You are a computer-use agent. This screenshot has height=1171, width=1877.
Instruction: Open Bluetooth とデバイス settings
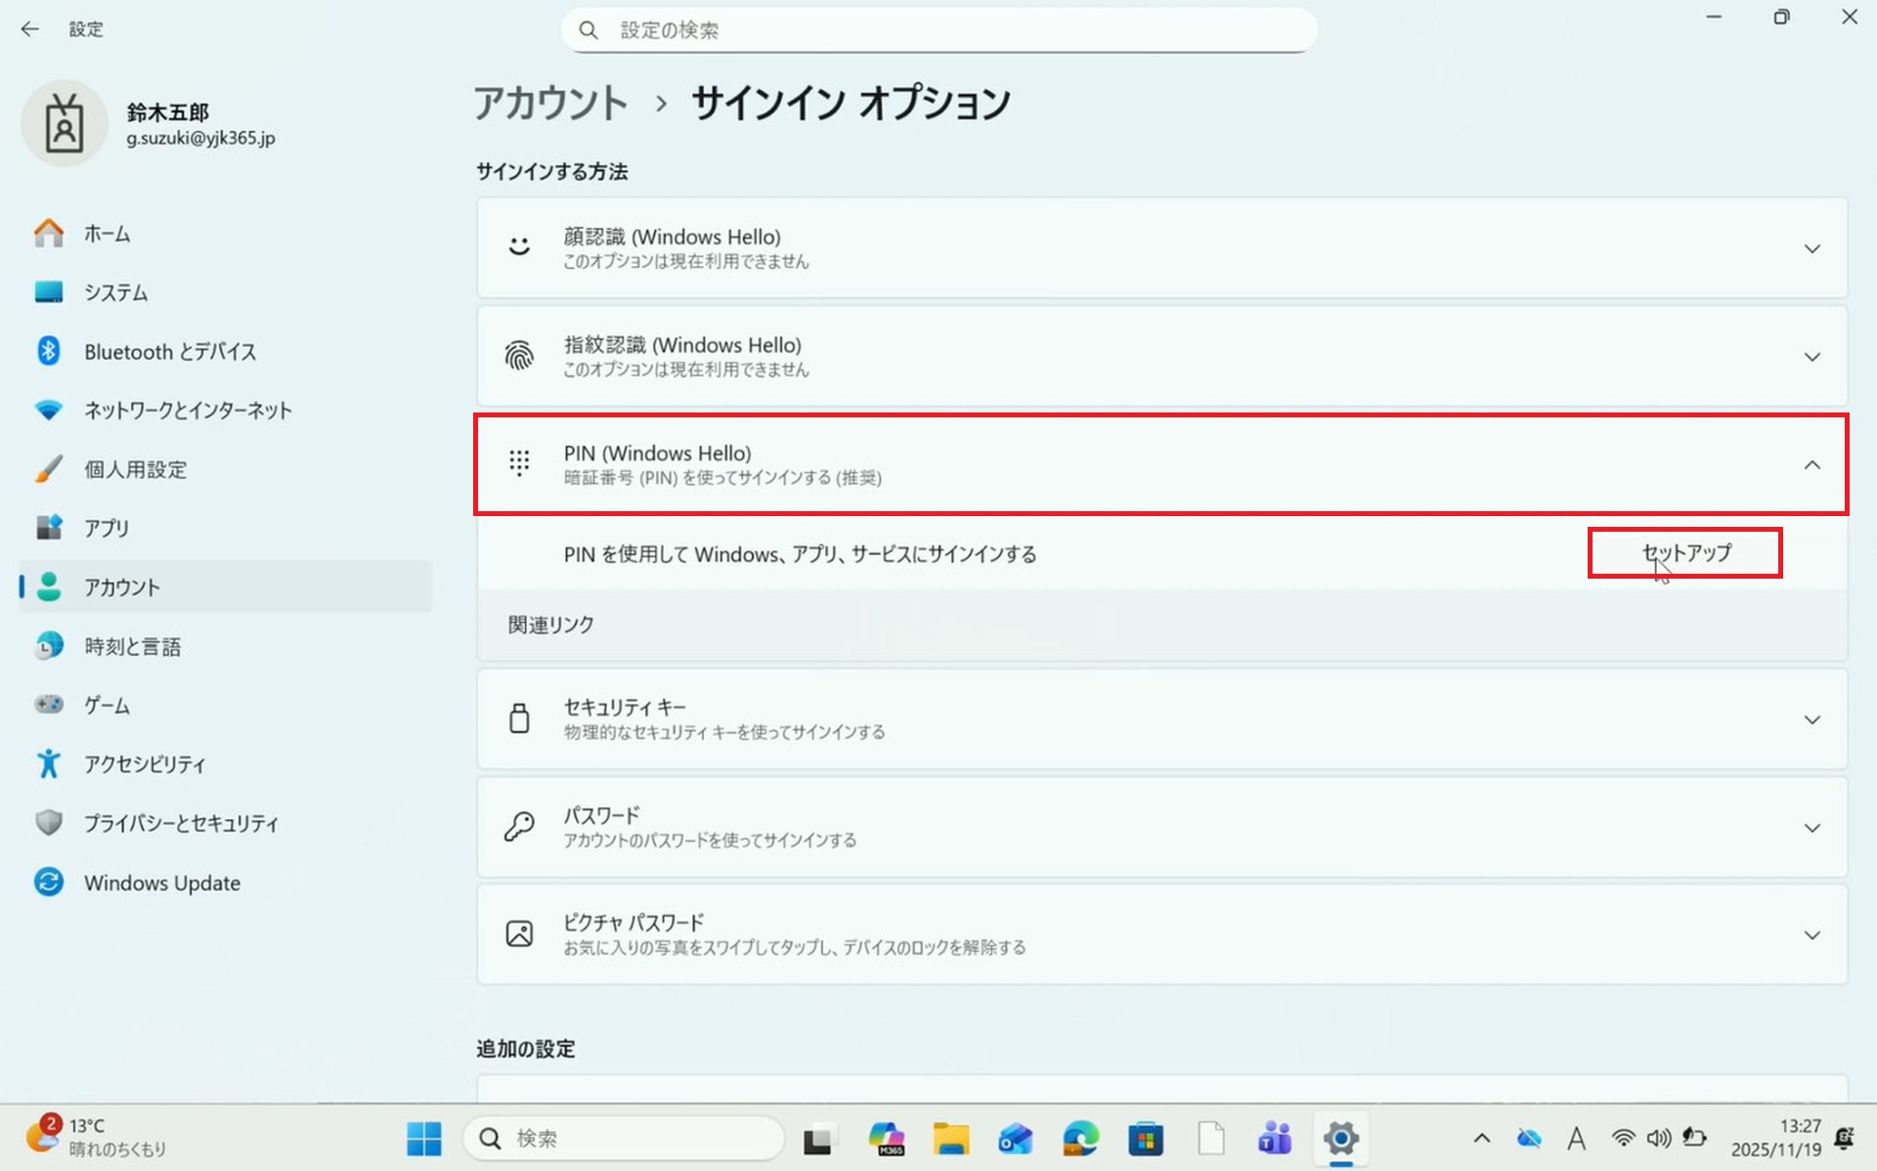[x=169, y=352]
